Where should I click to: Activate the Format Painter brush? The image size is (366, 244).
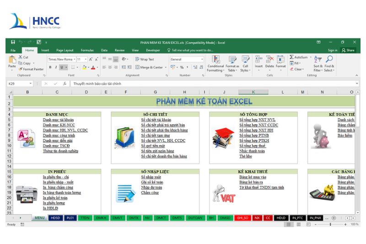(x=21, y=69)
